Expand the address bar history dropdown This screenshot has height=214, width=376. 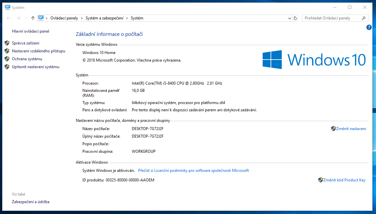[x=289, y=18]
